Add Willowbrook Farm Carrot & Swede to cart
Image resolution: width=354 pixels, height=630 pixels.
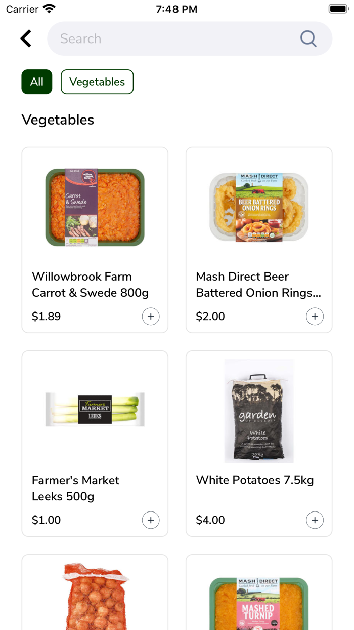click(151, 317)
